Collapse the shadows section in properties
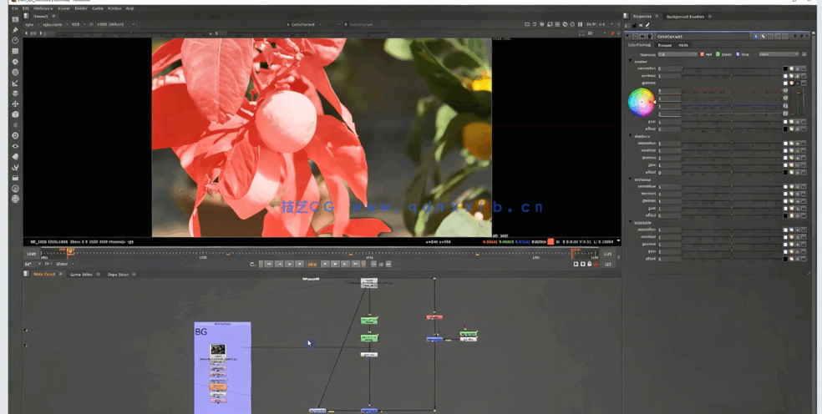Image resolution: width=822 pixels, height=414 pixels. pyautogui.click(x=631, y=135)
